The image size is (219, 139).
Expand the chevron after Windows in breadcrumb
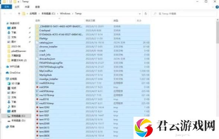(x=73, y=14)
